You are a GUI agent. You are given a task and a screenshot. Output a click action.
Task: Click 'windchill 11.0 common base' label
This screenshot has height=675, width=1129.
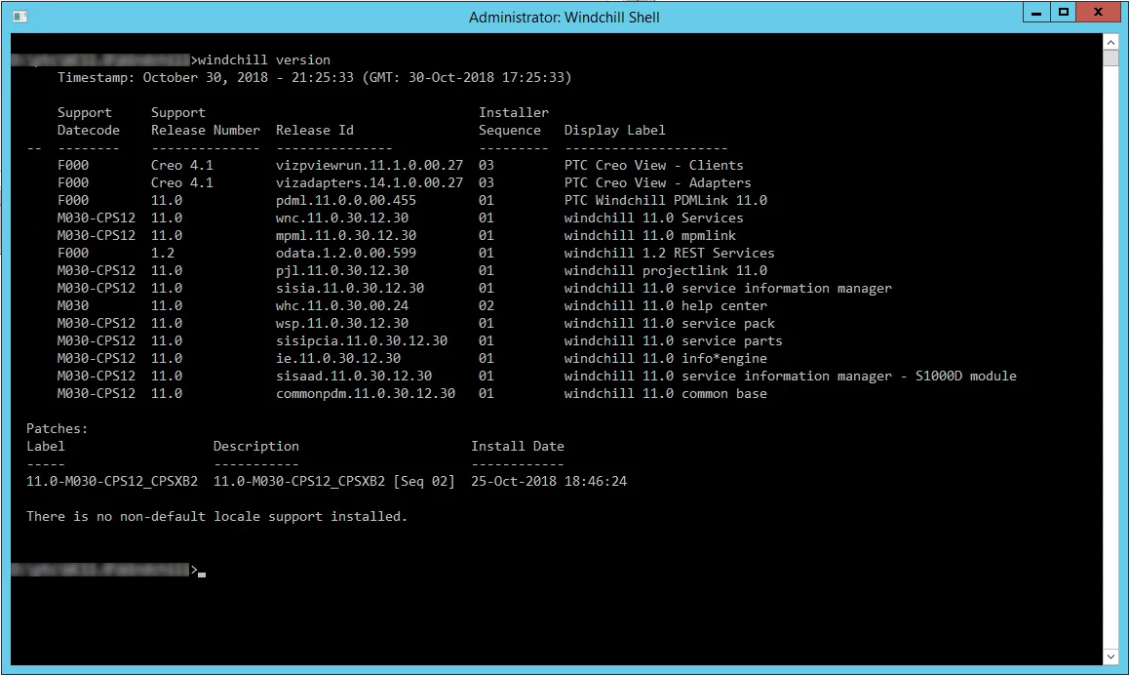click(665, 393)
